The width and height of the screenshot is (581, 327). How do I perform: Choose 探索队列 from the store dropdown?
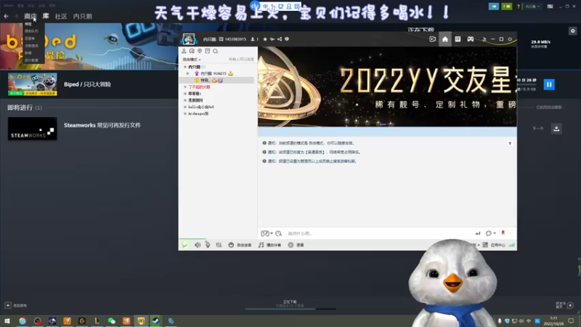(x=31, y=31)
